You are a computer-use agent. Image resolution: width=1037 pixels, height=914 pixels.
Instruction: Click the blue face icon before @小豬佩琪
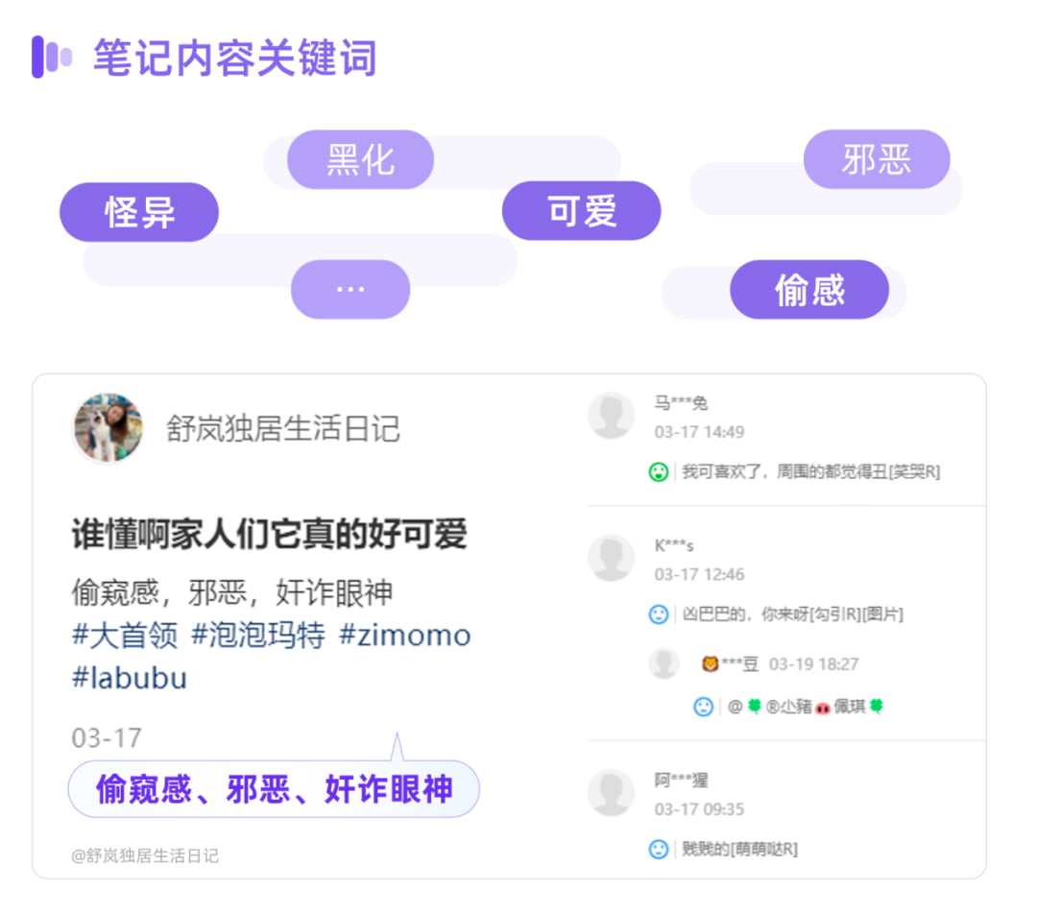click(704, 707)
